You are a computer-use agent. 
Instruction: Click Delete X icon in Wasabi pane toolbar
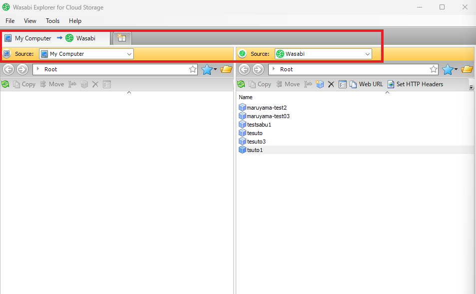tap(331, 84)
